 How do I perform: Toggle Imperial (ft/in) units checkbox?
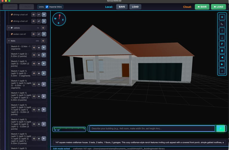pyautogui.click(x=47, y=7)
